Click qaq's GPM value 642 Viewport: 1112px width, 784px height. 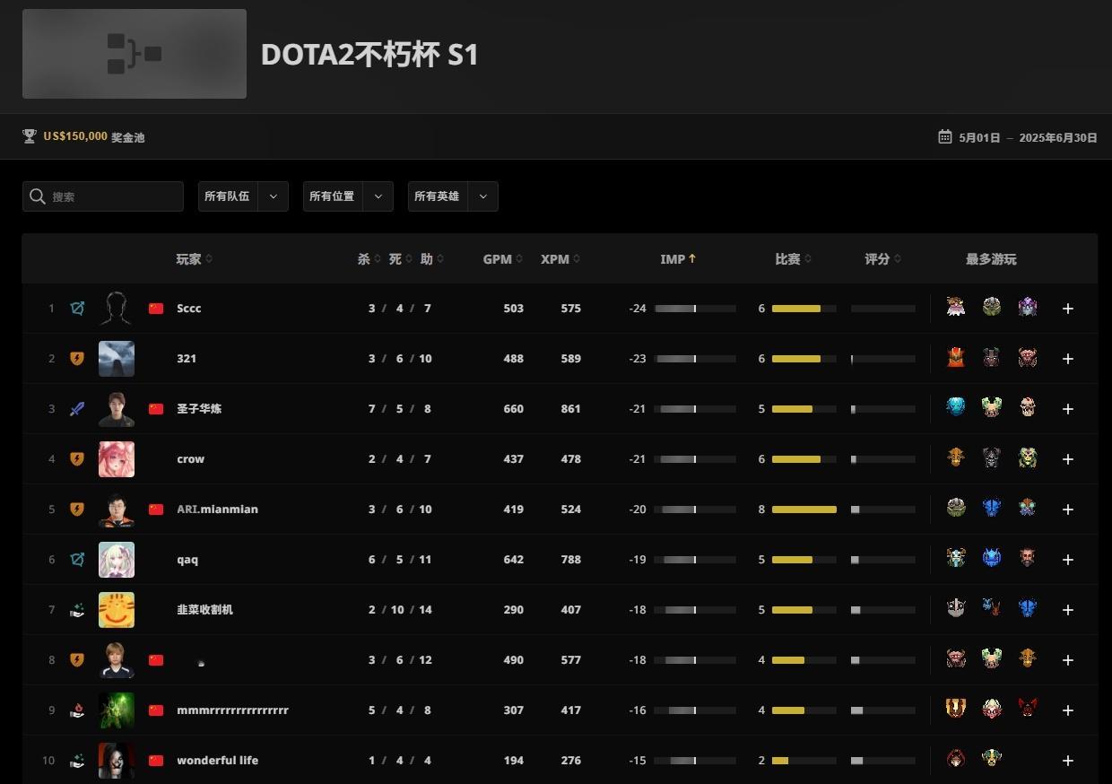pyautogui.click(x=514, y=559)
